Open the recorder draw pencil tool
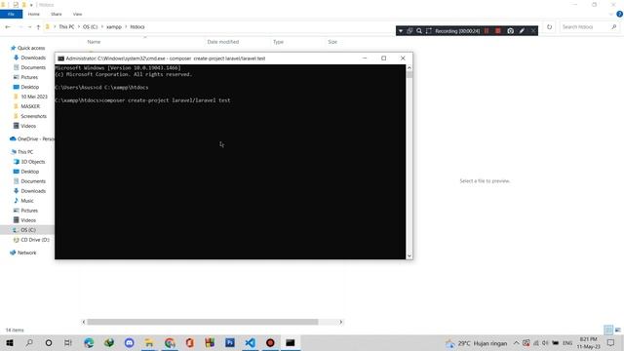This screenshot has width=624, height=351. point(522,31)
